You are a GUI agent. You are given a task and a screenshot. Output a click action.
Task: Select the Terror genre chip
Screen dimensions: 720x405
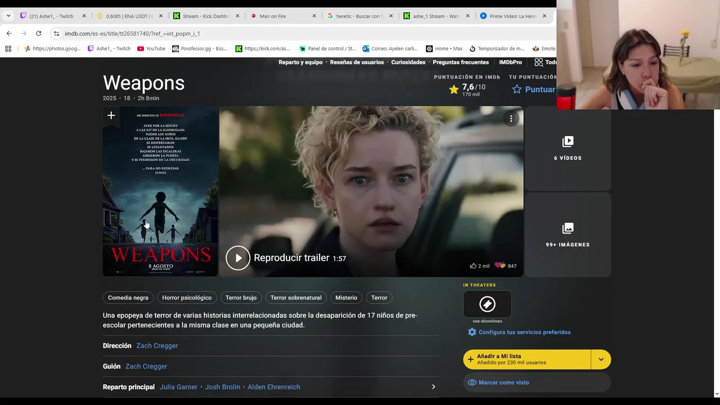coord(379,298)
